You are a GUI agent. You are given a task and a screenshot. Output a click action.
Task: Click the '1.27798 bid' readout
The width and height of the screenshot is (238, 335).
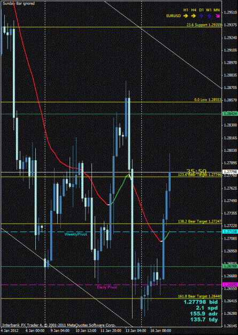click(x=201, y=302)
